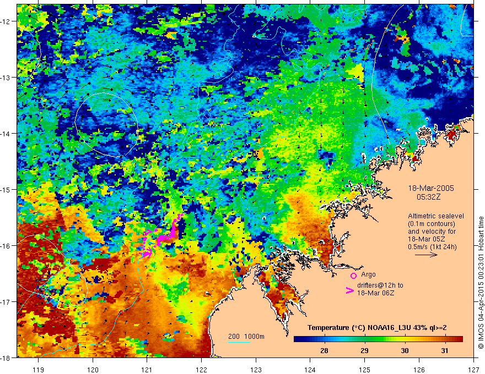Click the cyan isobath sample line in legend
The height and width of the screenshot is (374, 485).
(239, 342)
